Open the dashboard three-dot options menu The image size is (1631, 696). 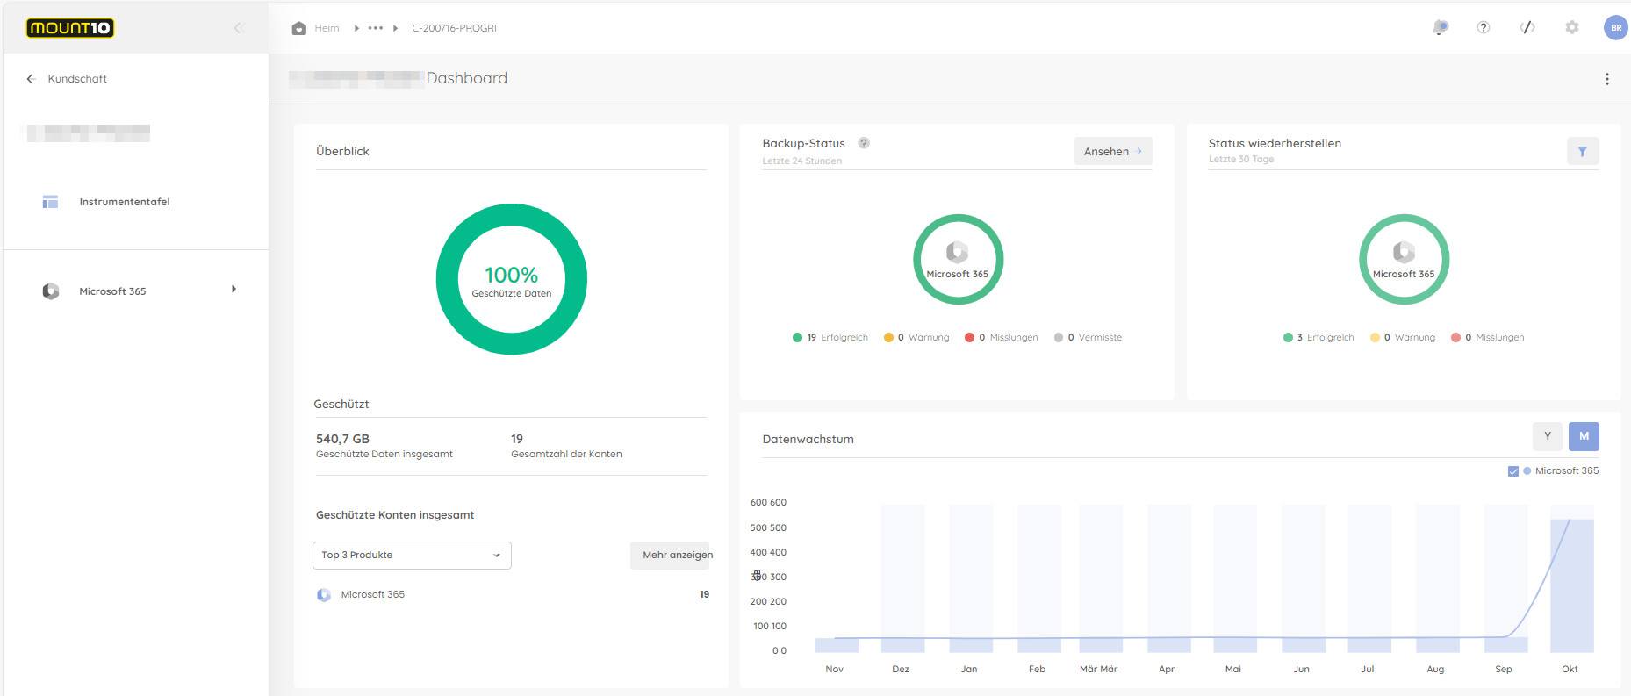1606,79
